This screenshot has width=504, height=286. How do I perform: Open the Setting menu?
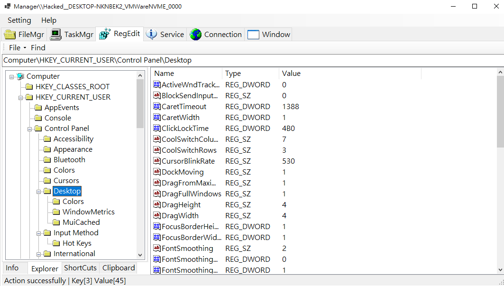tap(19, 20)
